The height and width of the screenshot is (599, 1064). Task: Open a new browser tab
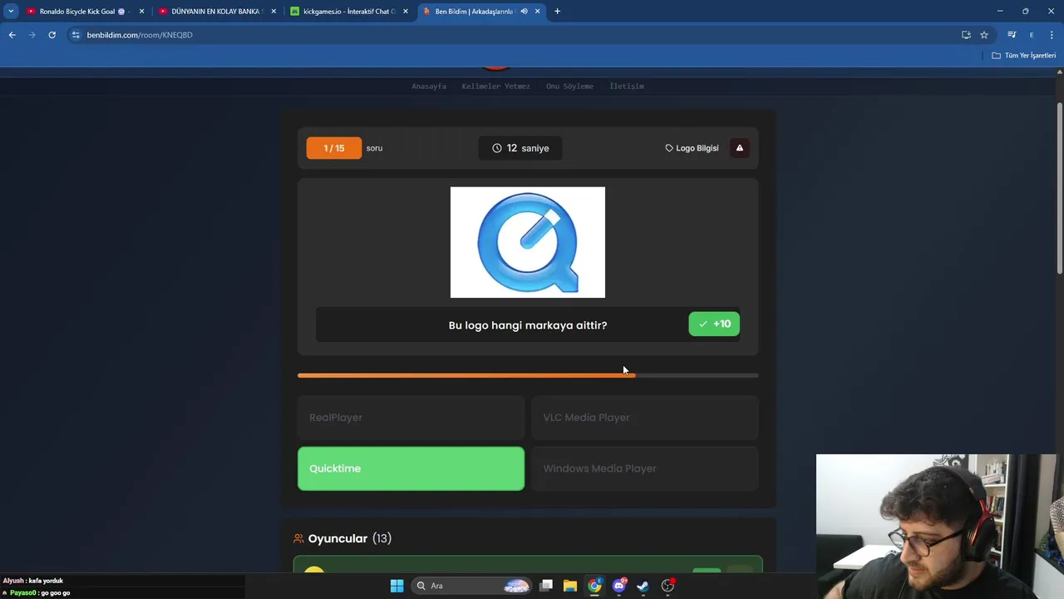coord(557,12)
